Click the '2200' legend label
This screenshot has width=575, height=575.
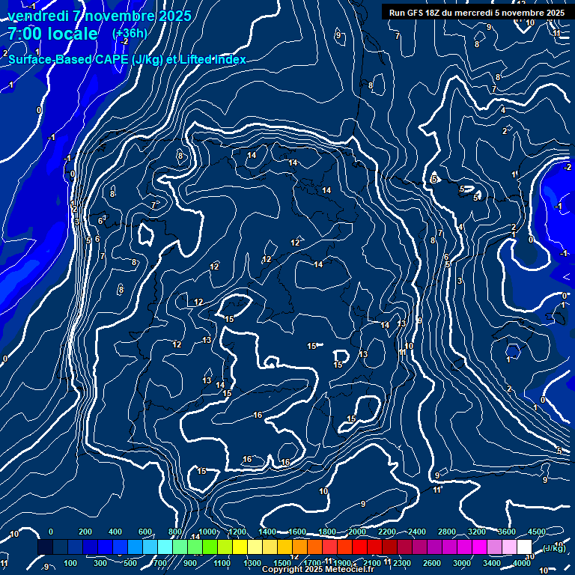387,532
